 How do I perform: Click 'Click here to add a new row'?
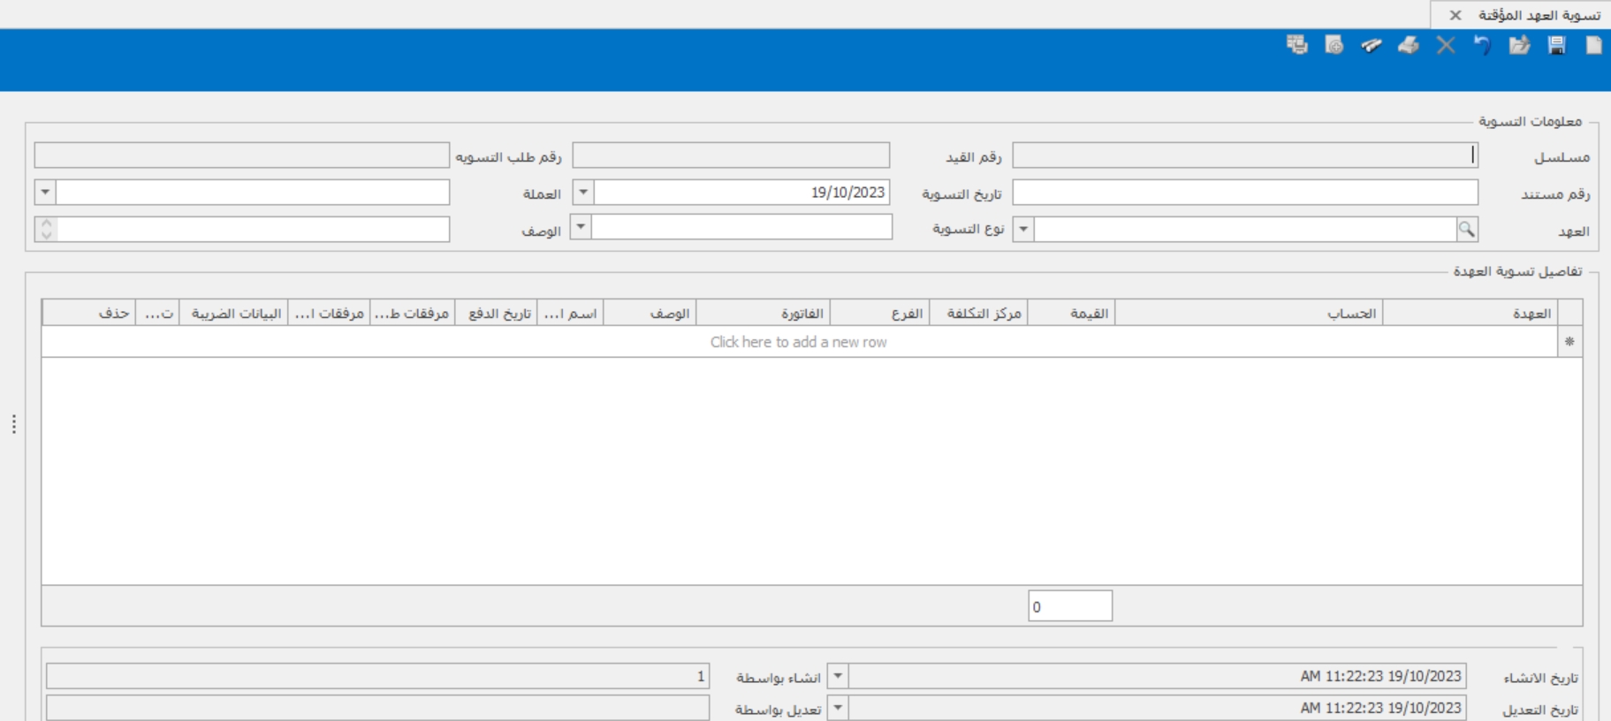[x=798, y=342]
